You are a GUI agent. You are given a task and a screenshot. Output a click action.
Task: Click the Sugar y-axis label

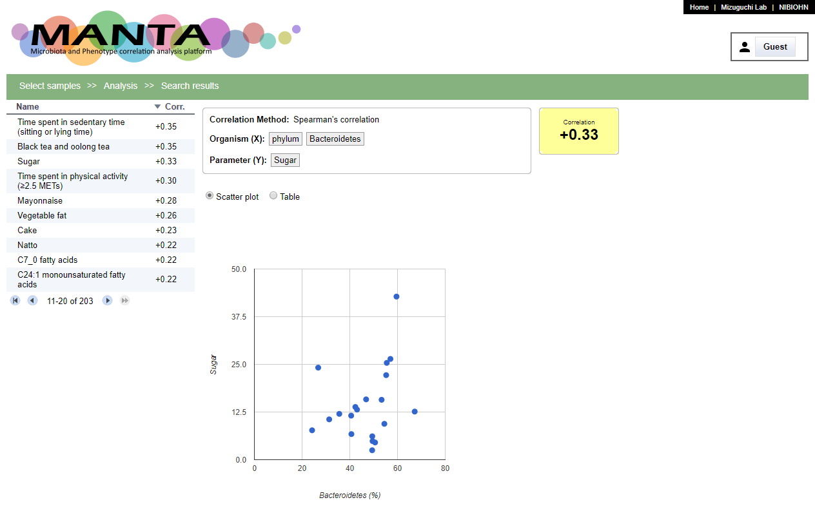click(x=213, y=364)
